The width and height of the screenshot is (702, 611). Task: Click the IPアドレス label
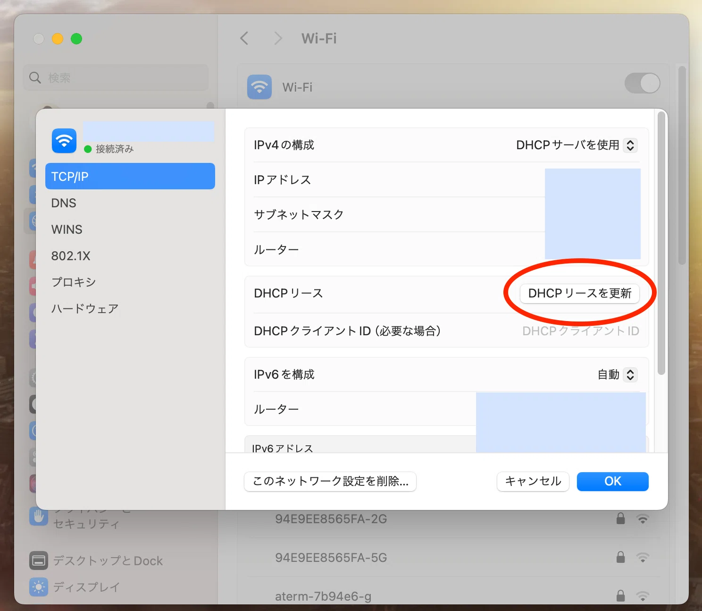click(283, 180)
